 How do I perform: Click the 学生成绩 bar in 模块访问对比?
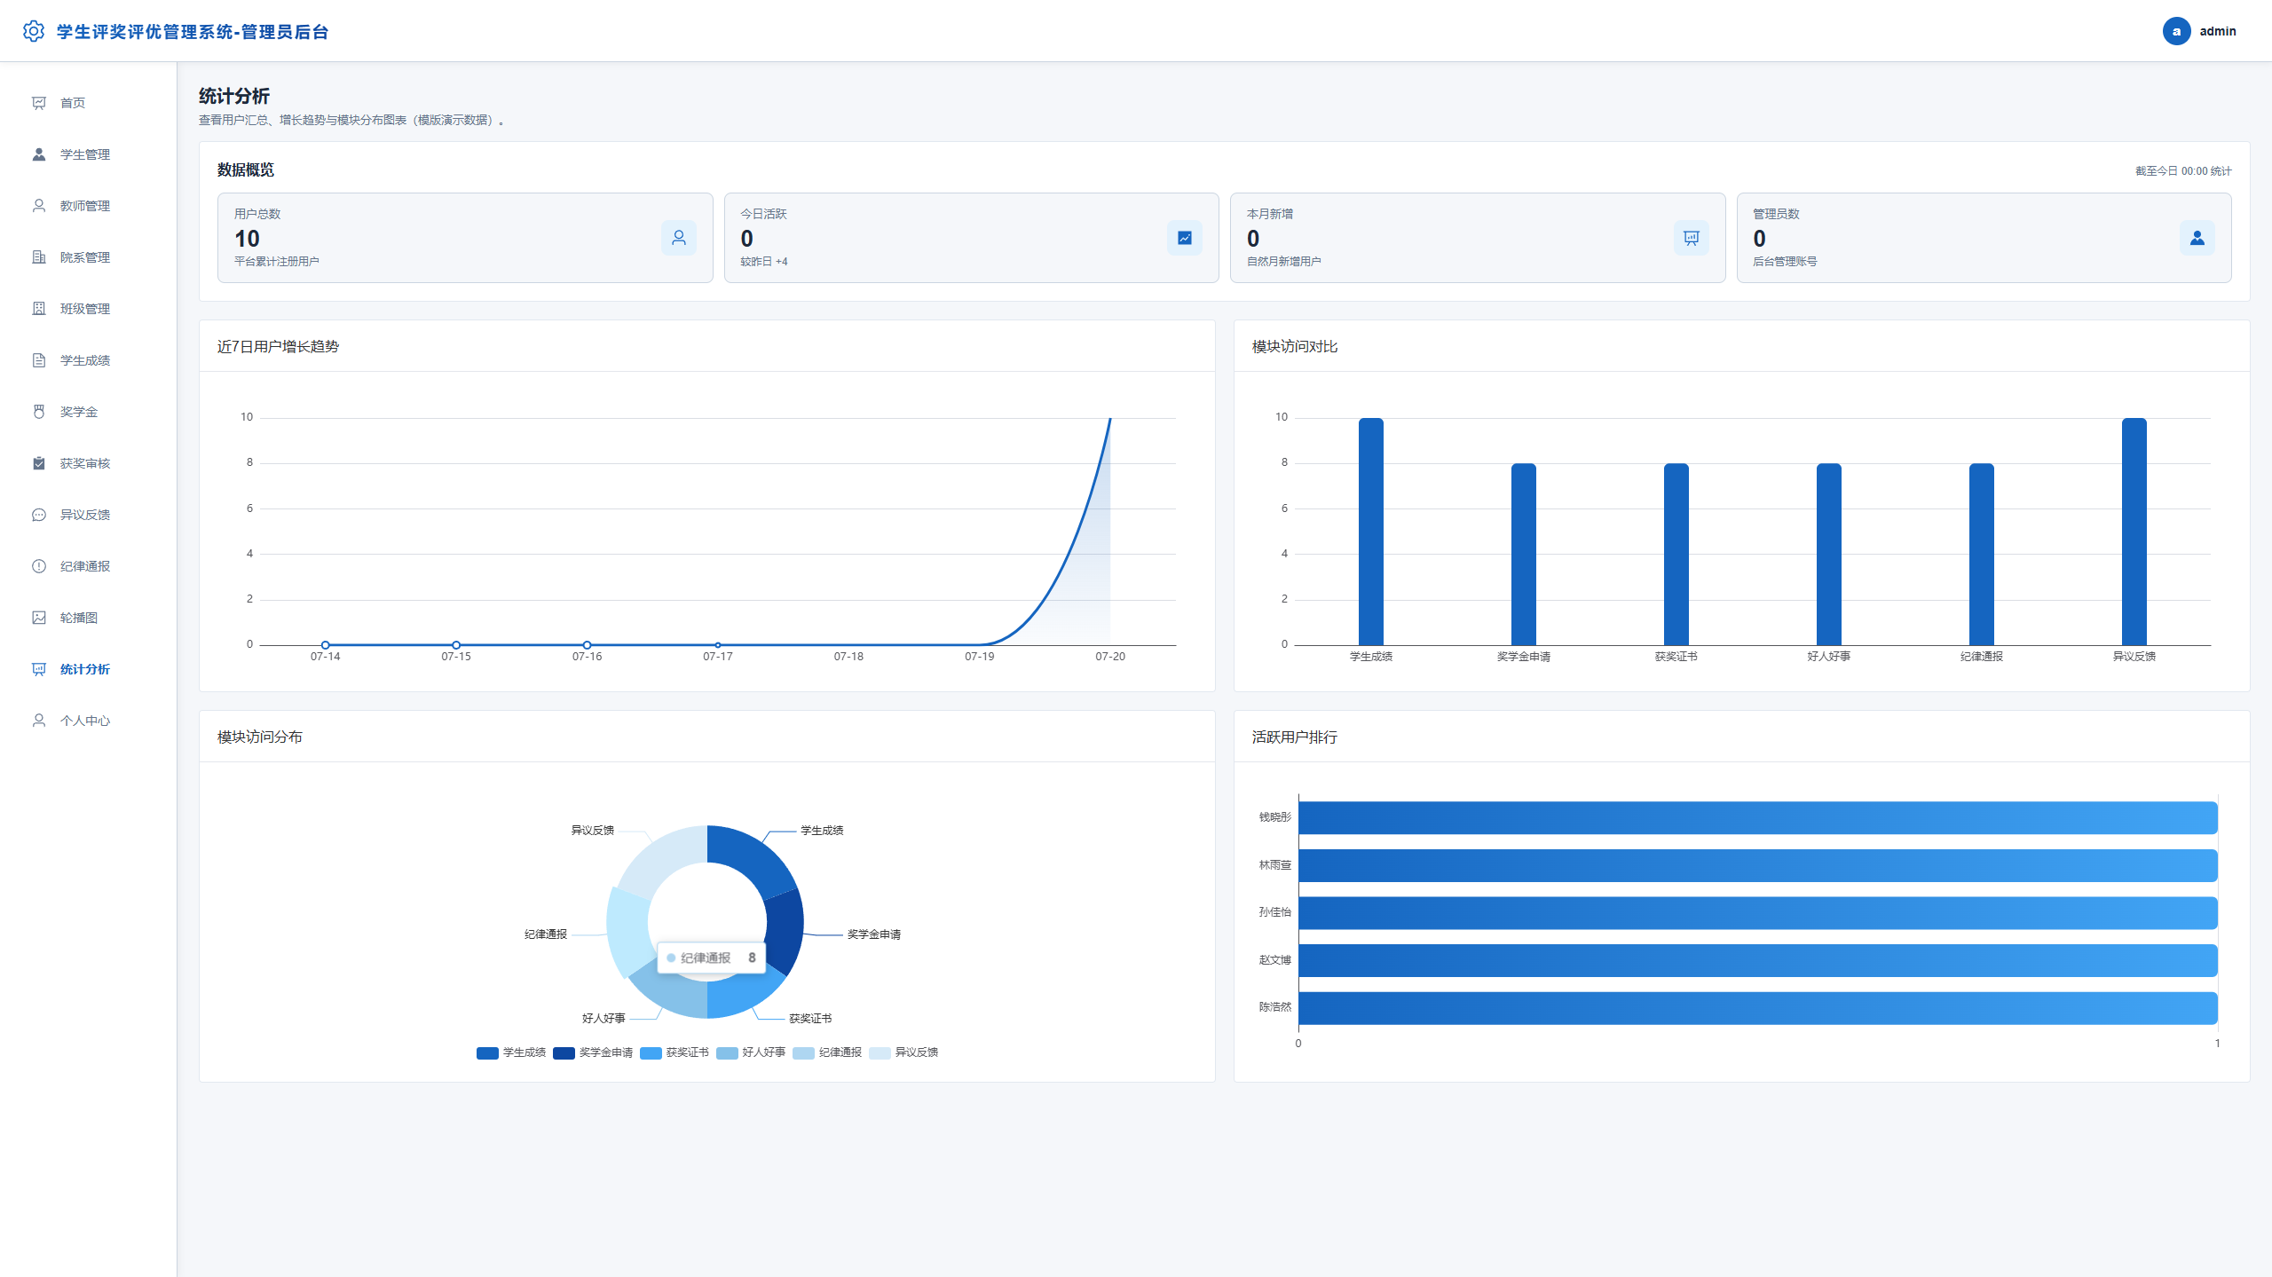[x=1371, y=532]
